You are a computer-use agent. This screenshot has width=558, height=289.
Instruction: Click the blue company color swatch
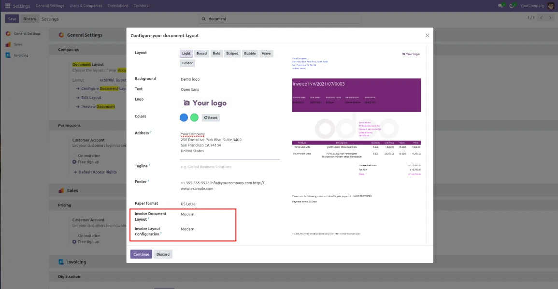pyautogui.click(x=184, y=117)
